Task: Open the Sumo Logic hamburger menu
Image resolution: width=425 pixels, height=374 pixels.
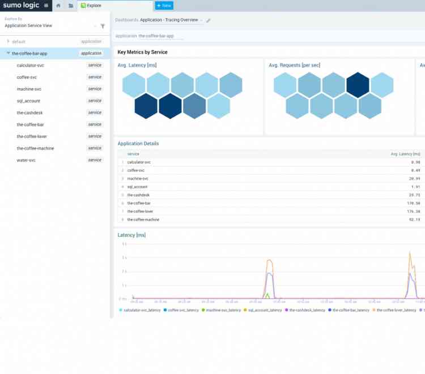Action: [46, 6]
